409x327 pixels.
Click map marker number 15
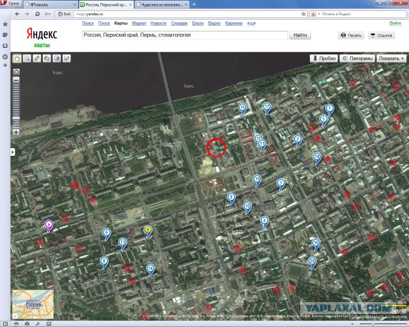click(243, 109)
